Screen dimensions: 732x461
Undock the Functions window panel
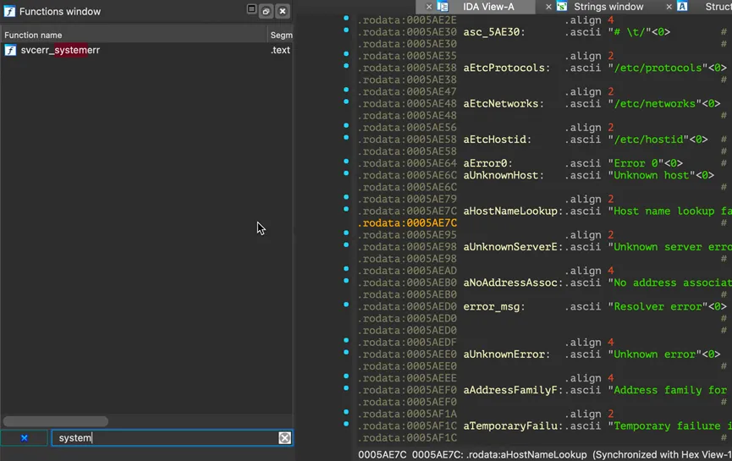(251, 9)
